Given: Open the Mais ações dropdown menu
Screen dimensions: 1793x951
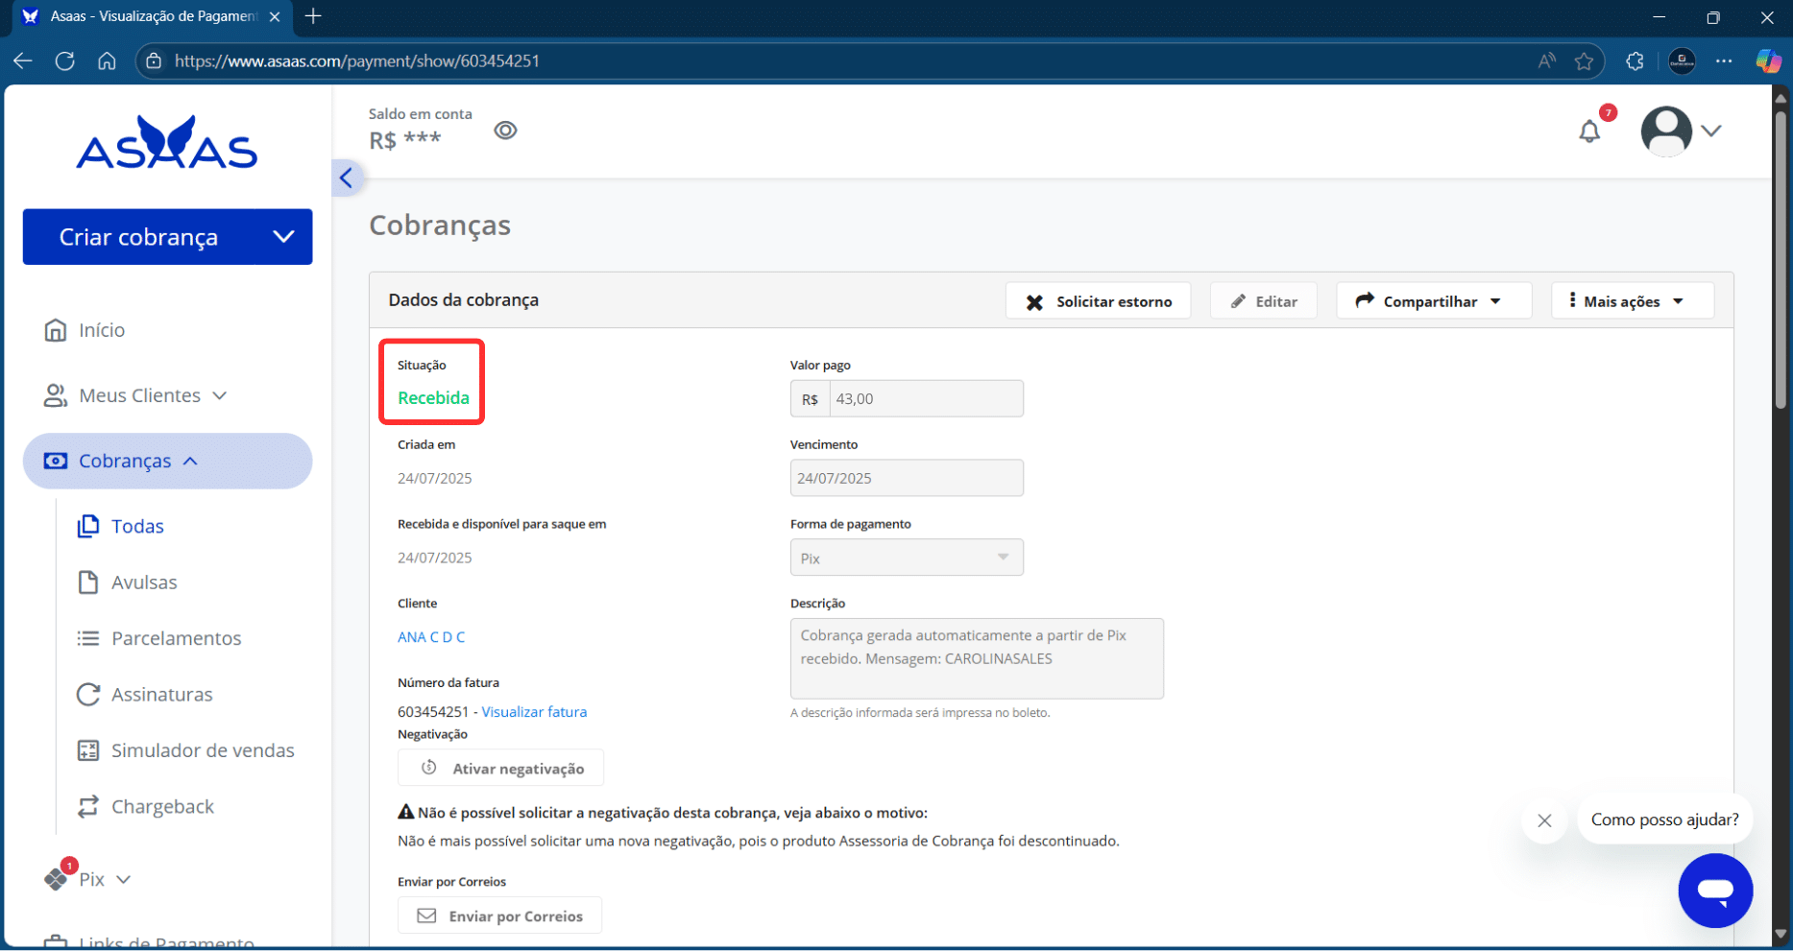Looking at the screenshot, I should (x=1632, y=301).
